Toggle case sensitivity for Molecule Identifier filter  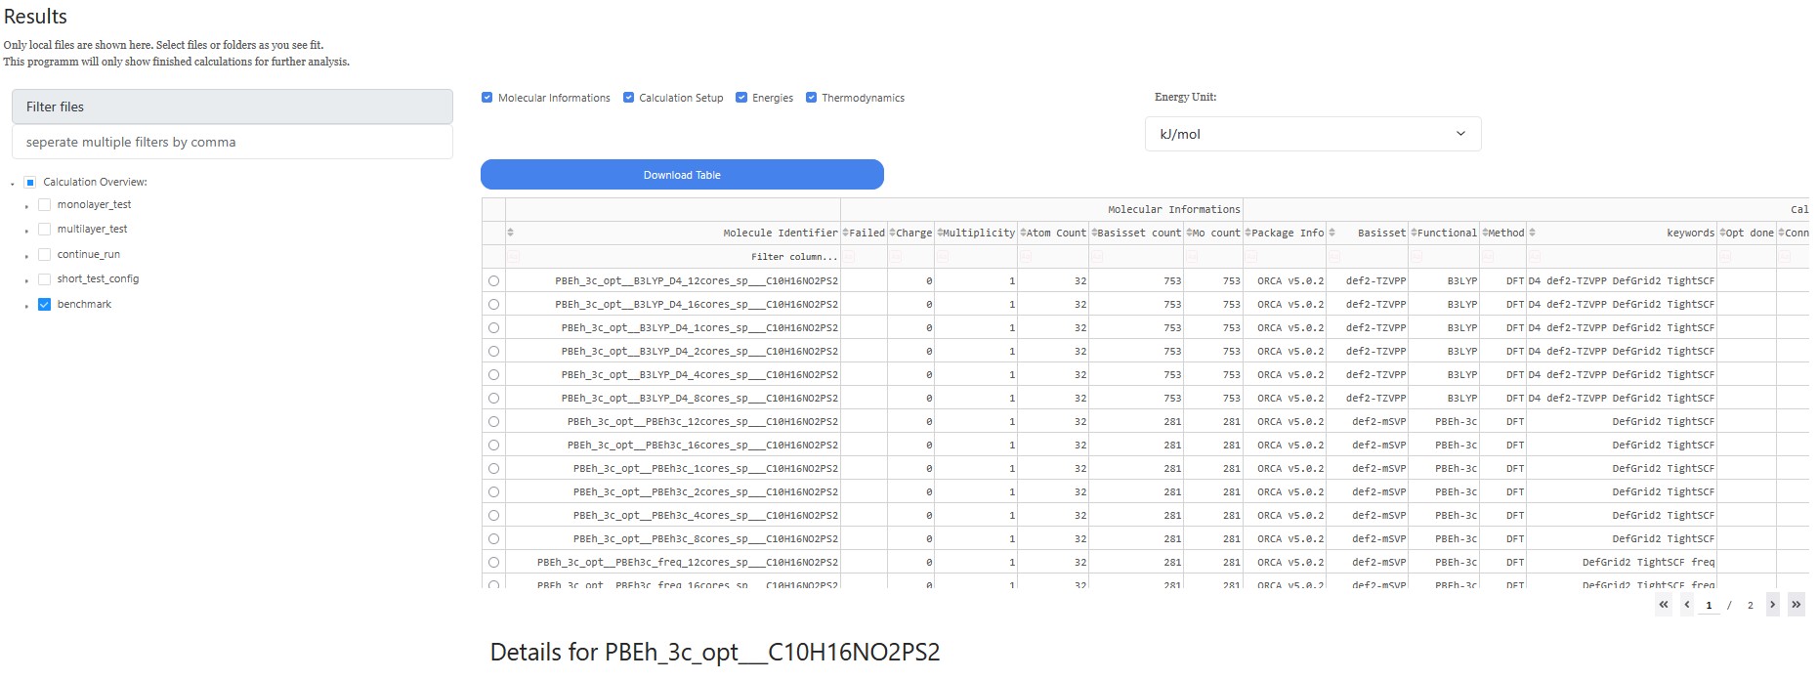point(513,256)
